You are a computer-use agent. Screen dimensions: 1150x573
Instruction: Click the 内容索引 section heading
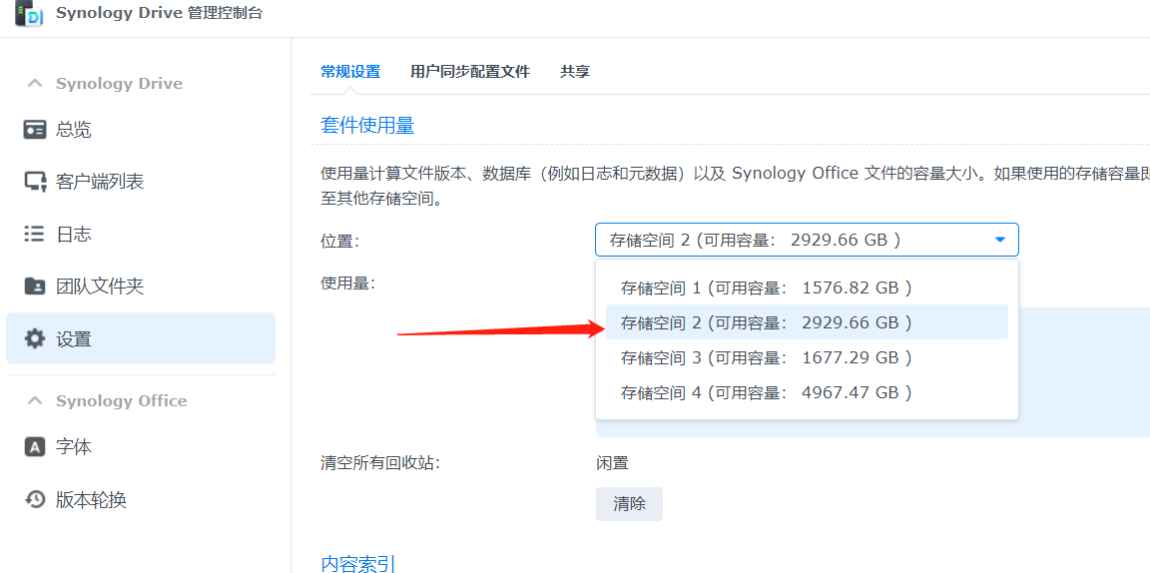pos(358,563)
